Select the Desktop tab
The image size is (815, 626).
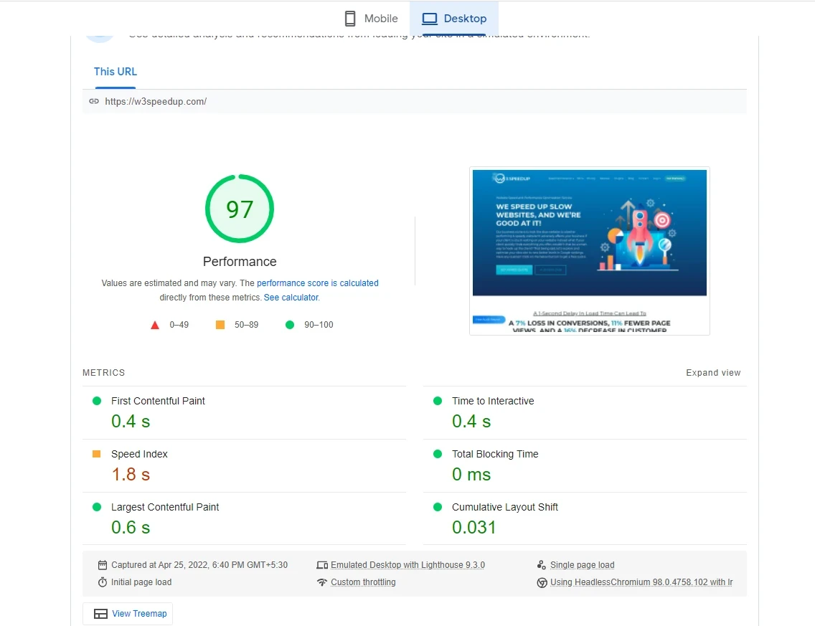click(x=454, y=19)
